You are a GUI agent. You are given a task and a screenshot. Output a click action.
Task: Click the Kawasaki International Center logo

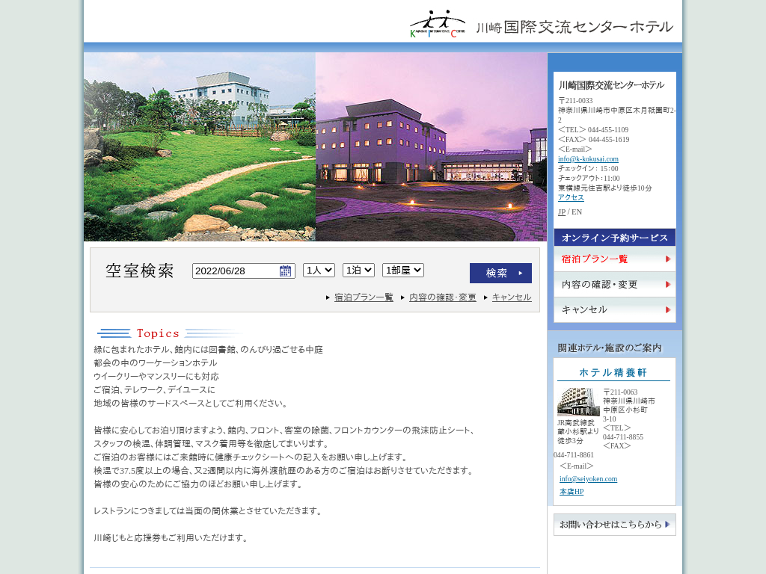pos(437,23)
